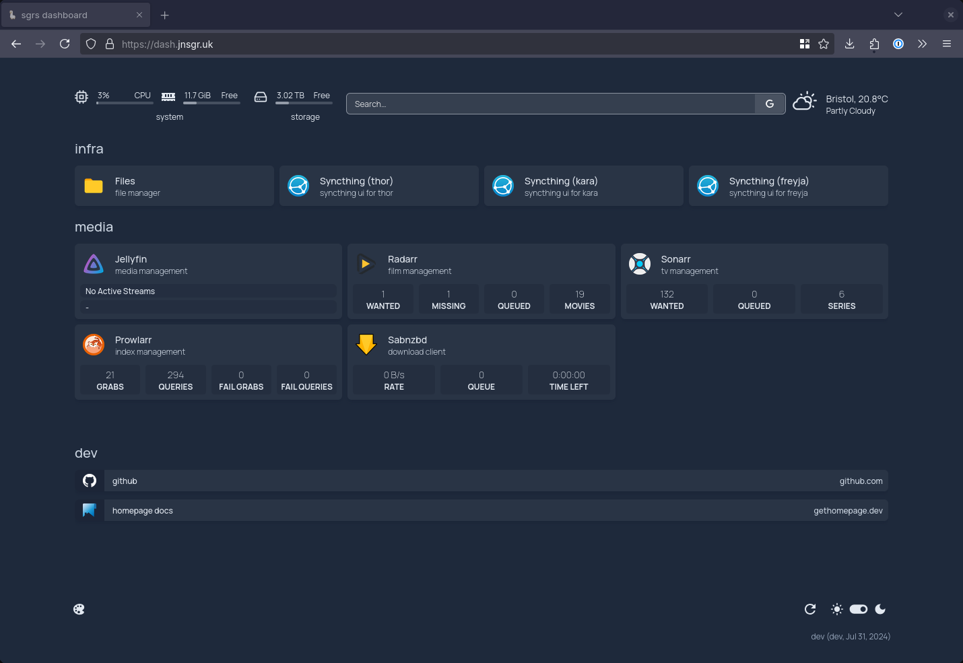
Task: Open Files via the folder icon
Action: click(x=94, y=186)
